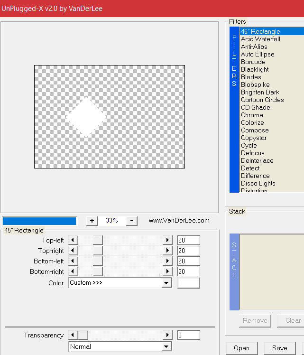Open the Normal blend mode dropdown

pyautogui.click(x=166, y=347)
